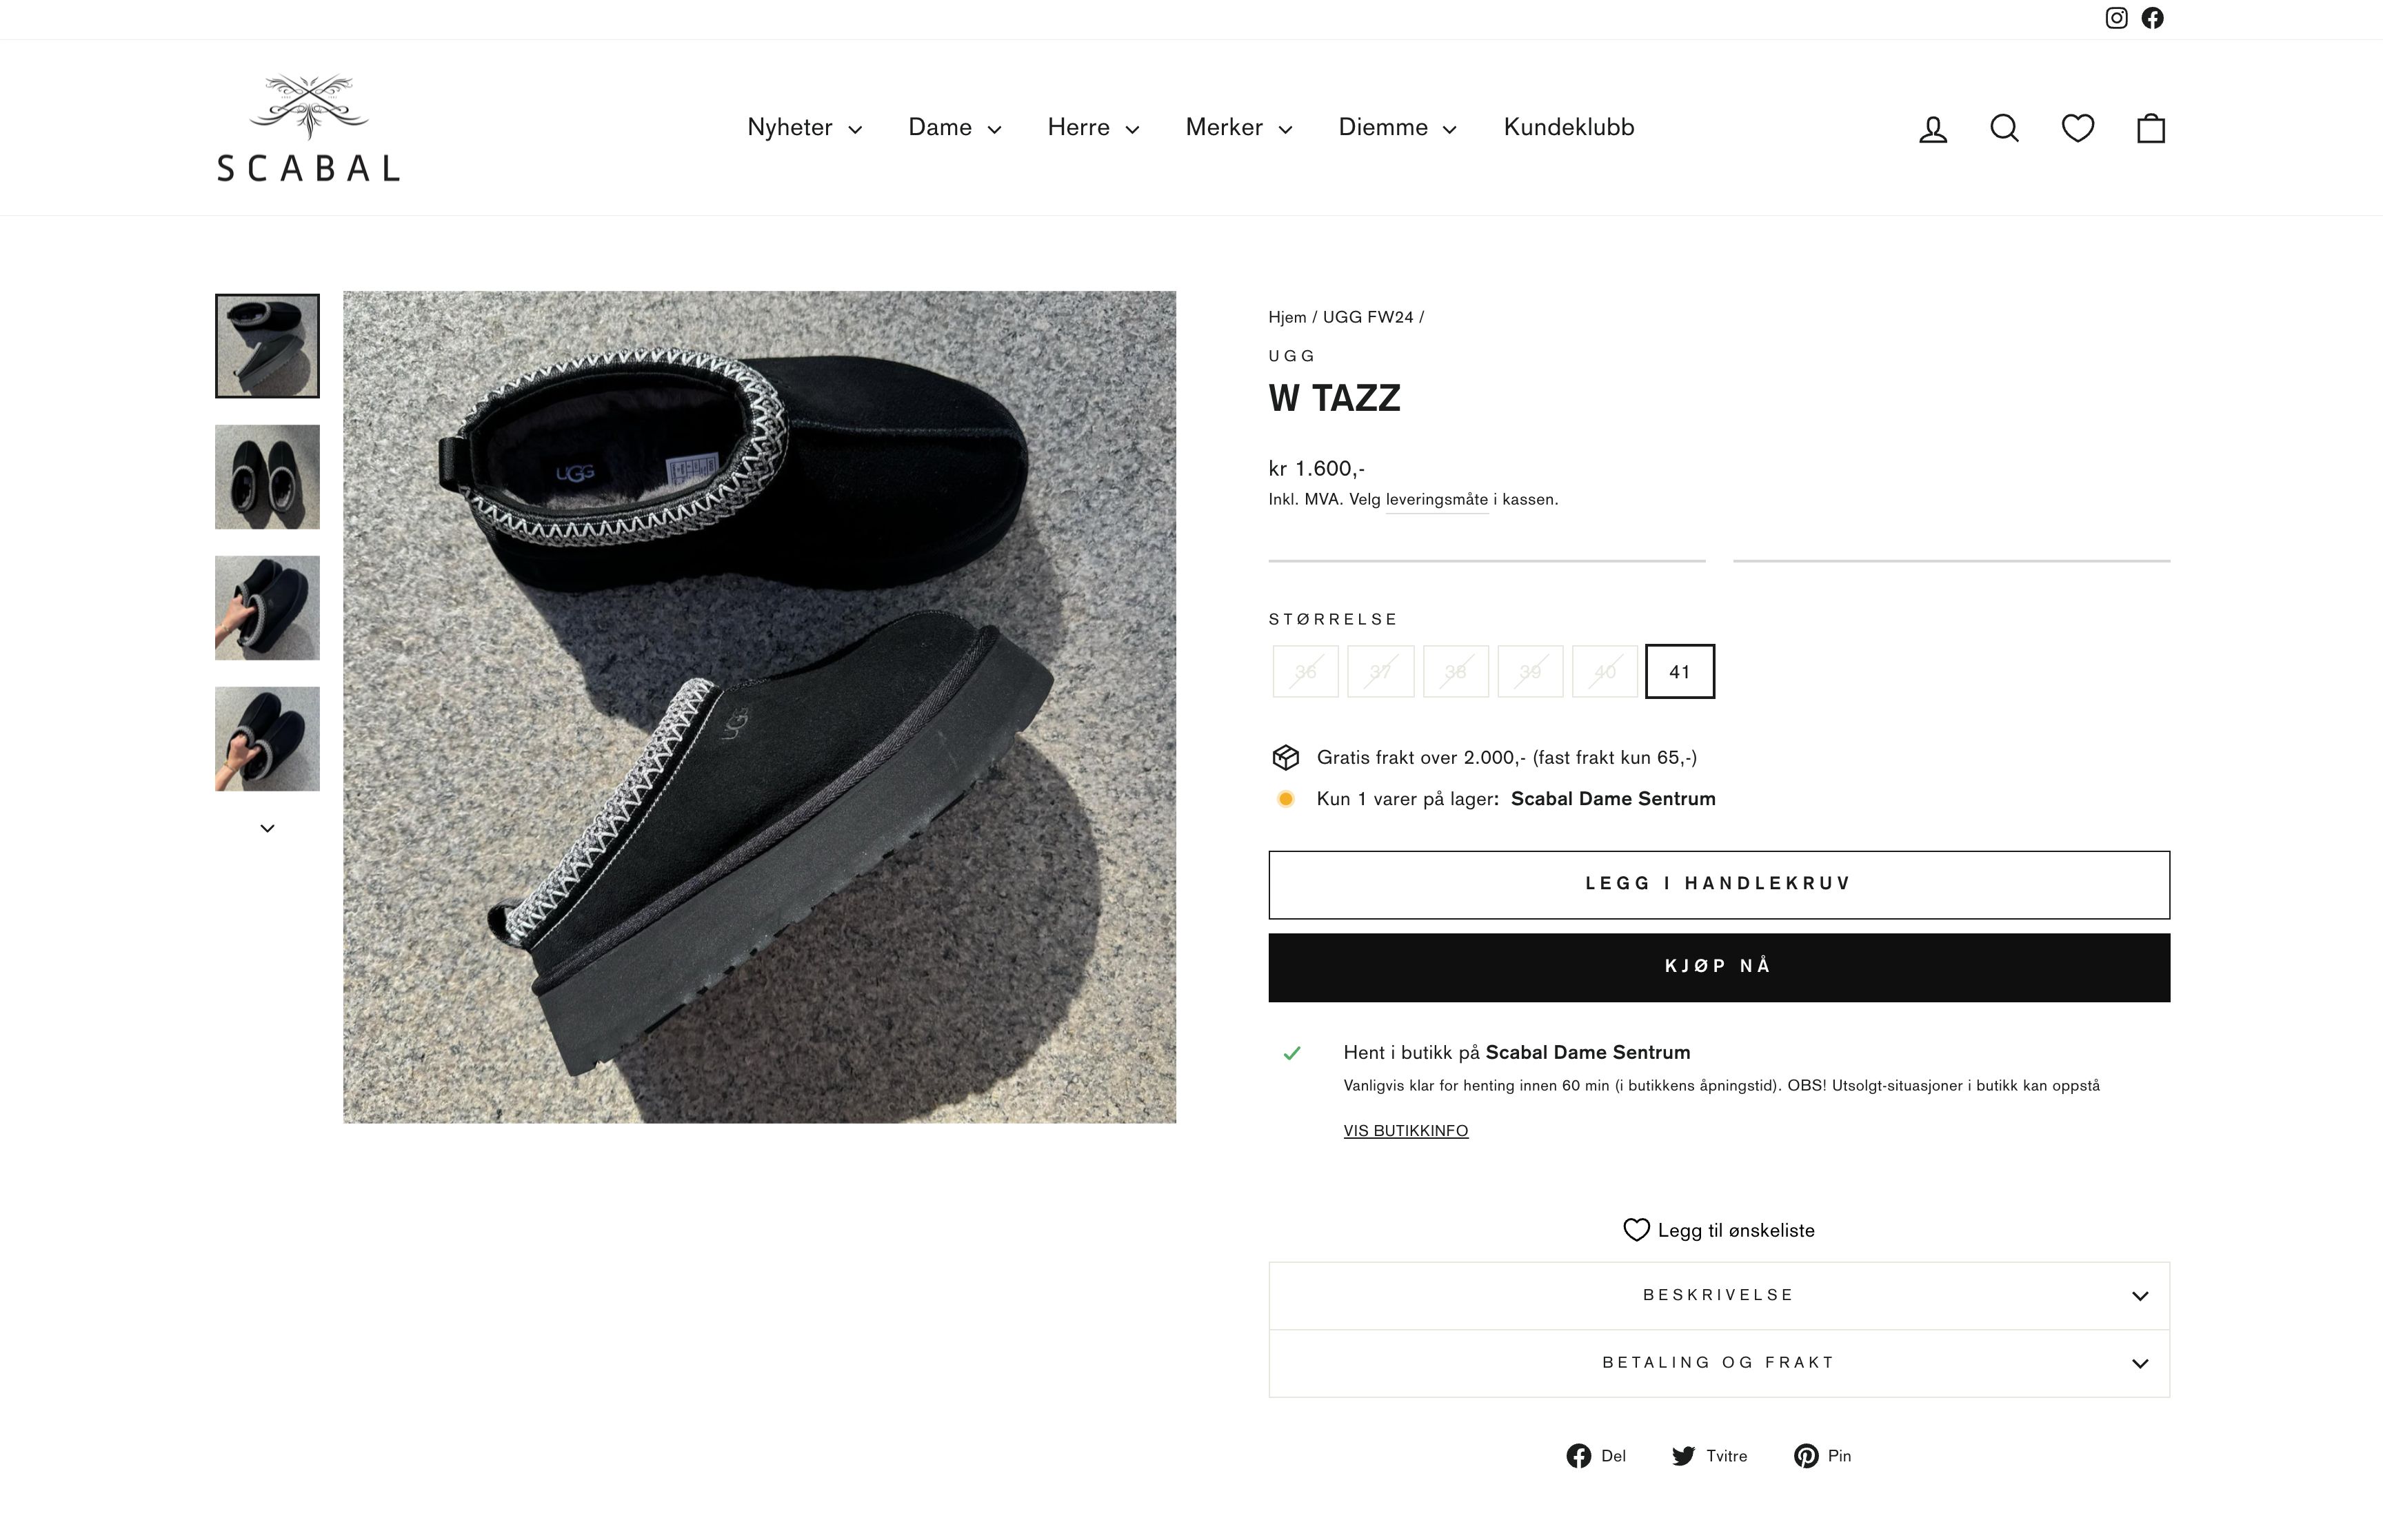Image resolution: width=2383 pixels, height=1540 pixels.
Task: Select the crossed-out size 38 option
Action: tap(1456, 671)
